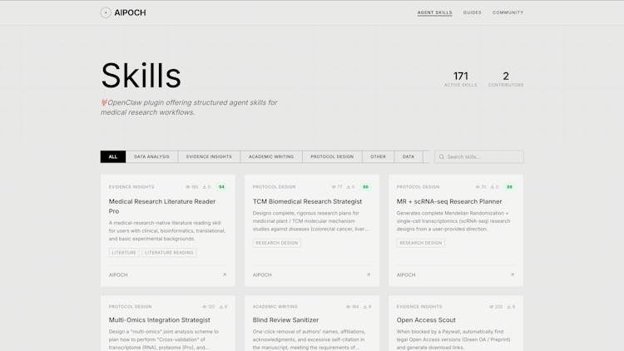Open arrow icon on TCM Biomedical Research Strategist card
The width and height of the screenshot is (624, 351).
[368, 274]
